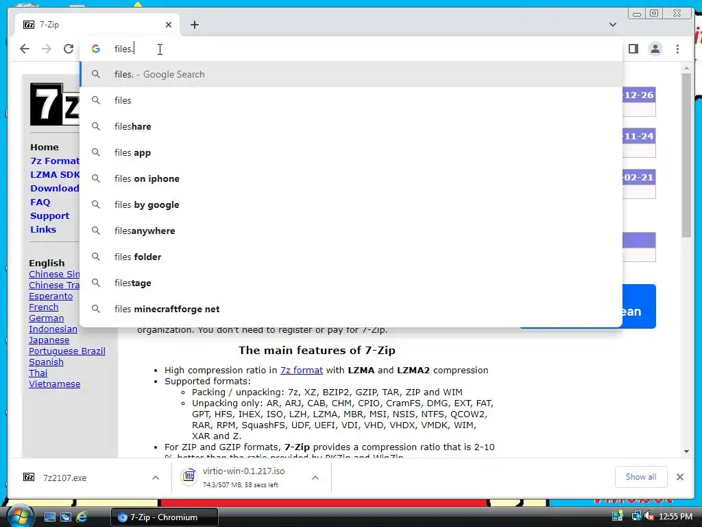This screenshot has width=702, height=527.
Task: Click the network tray icon
Action: [x=636, y=516]
